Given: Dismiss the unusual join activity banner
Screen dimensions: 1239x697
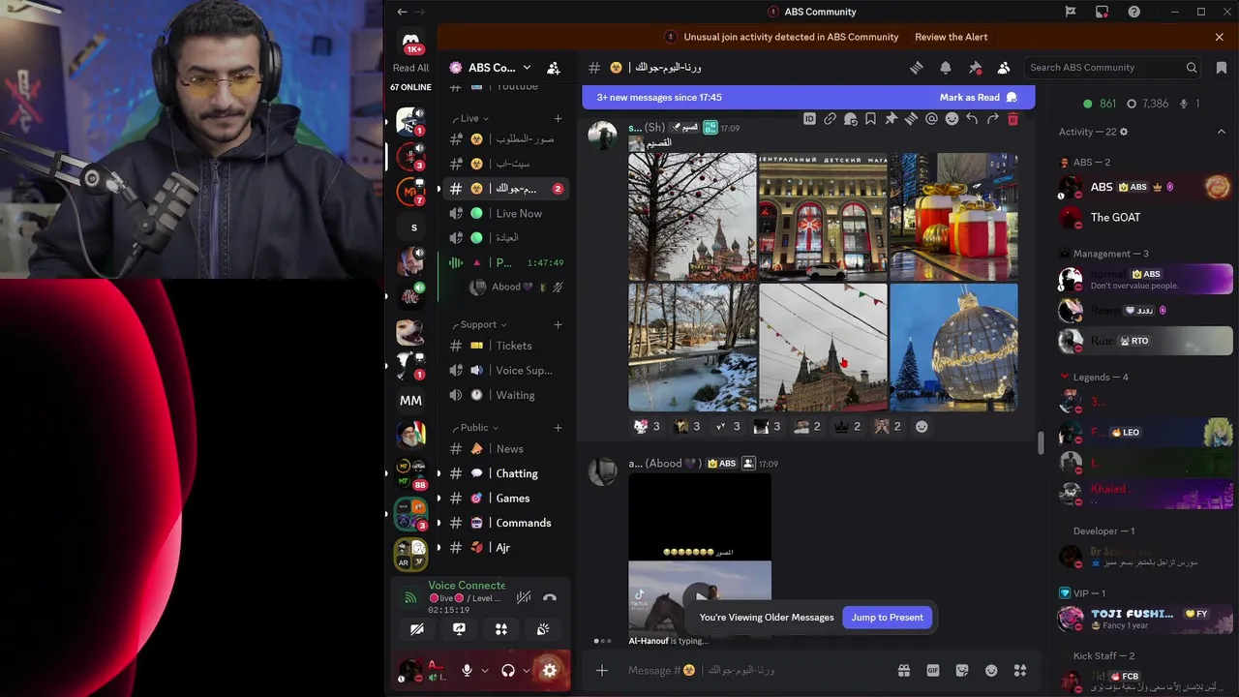Looking at the screenshot, I should 1219,37.
